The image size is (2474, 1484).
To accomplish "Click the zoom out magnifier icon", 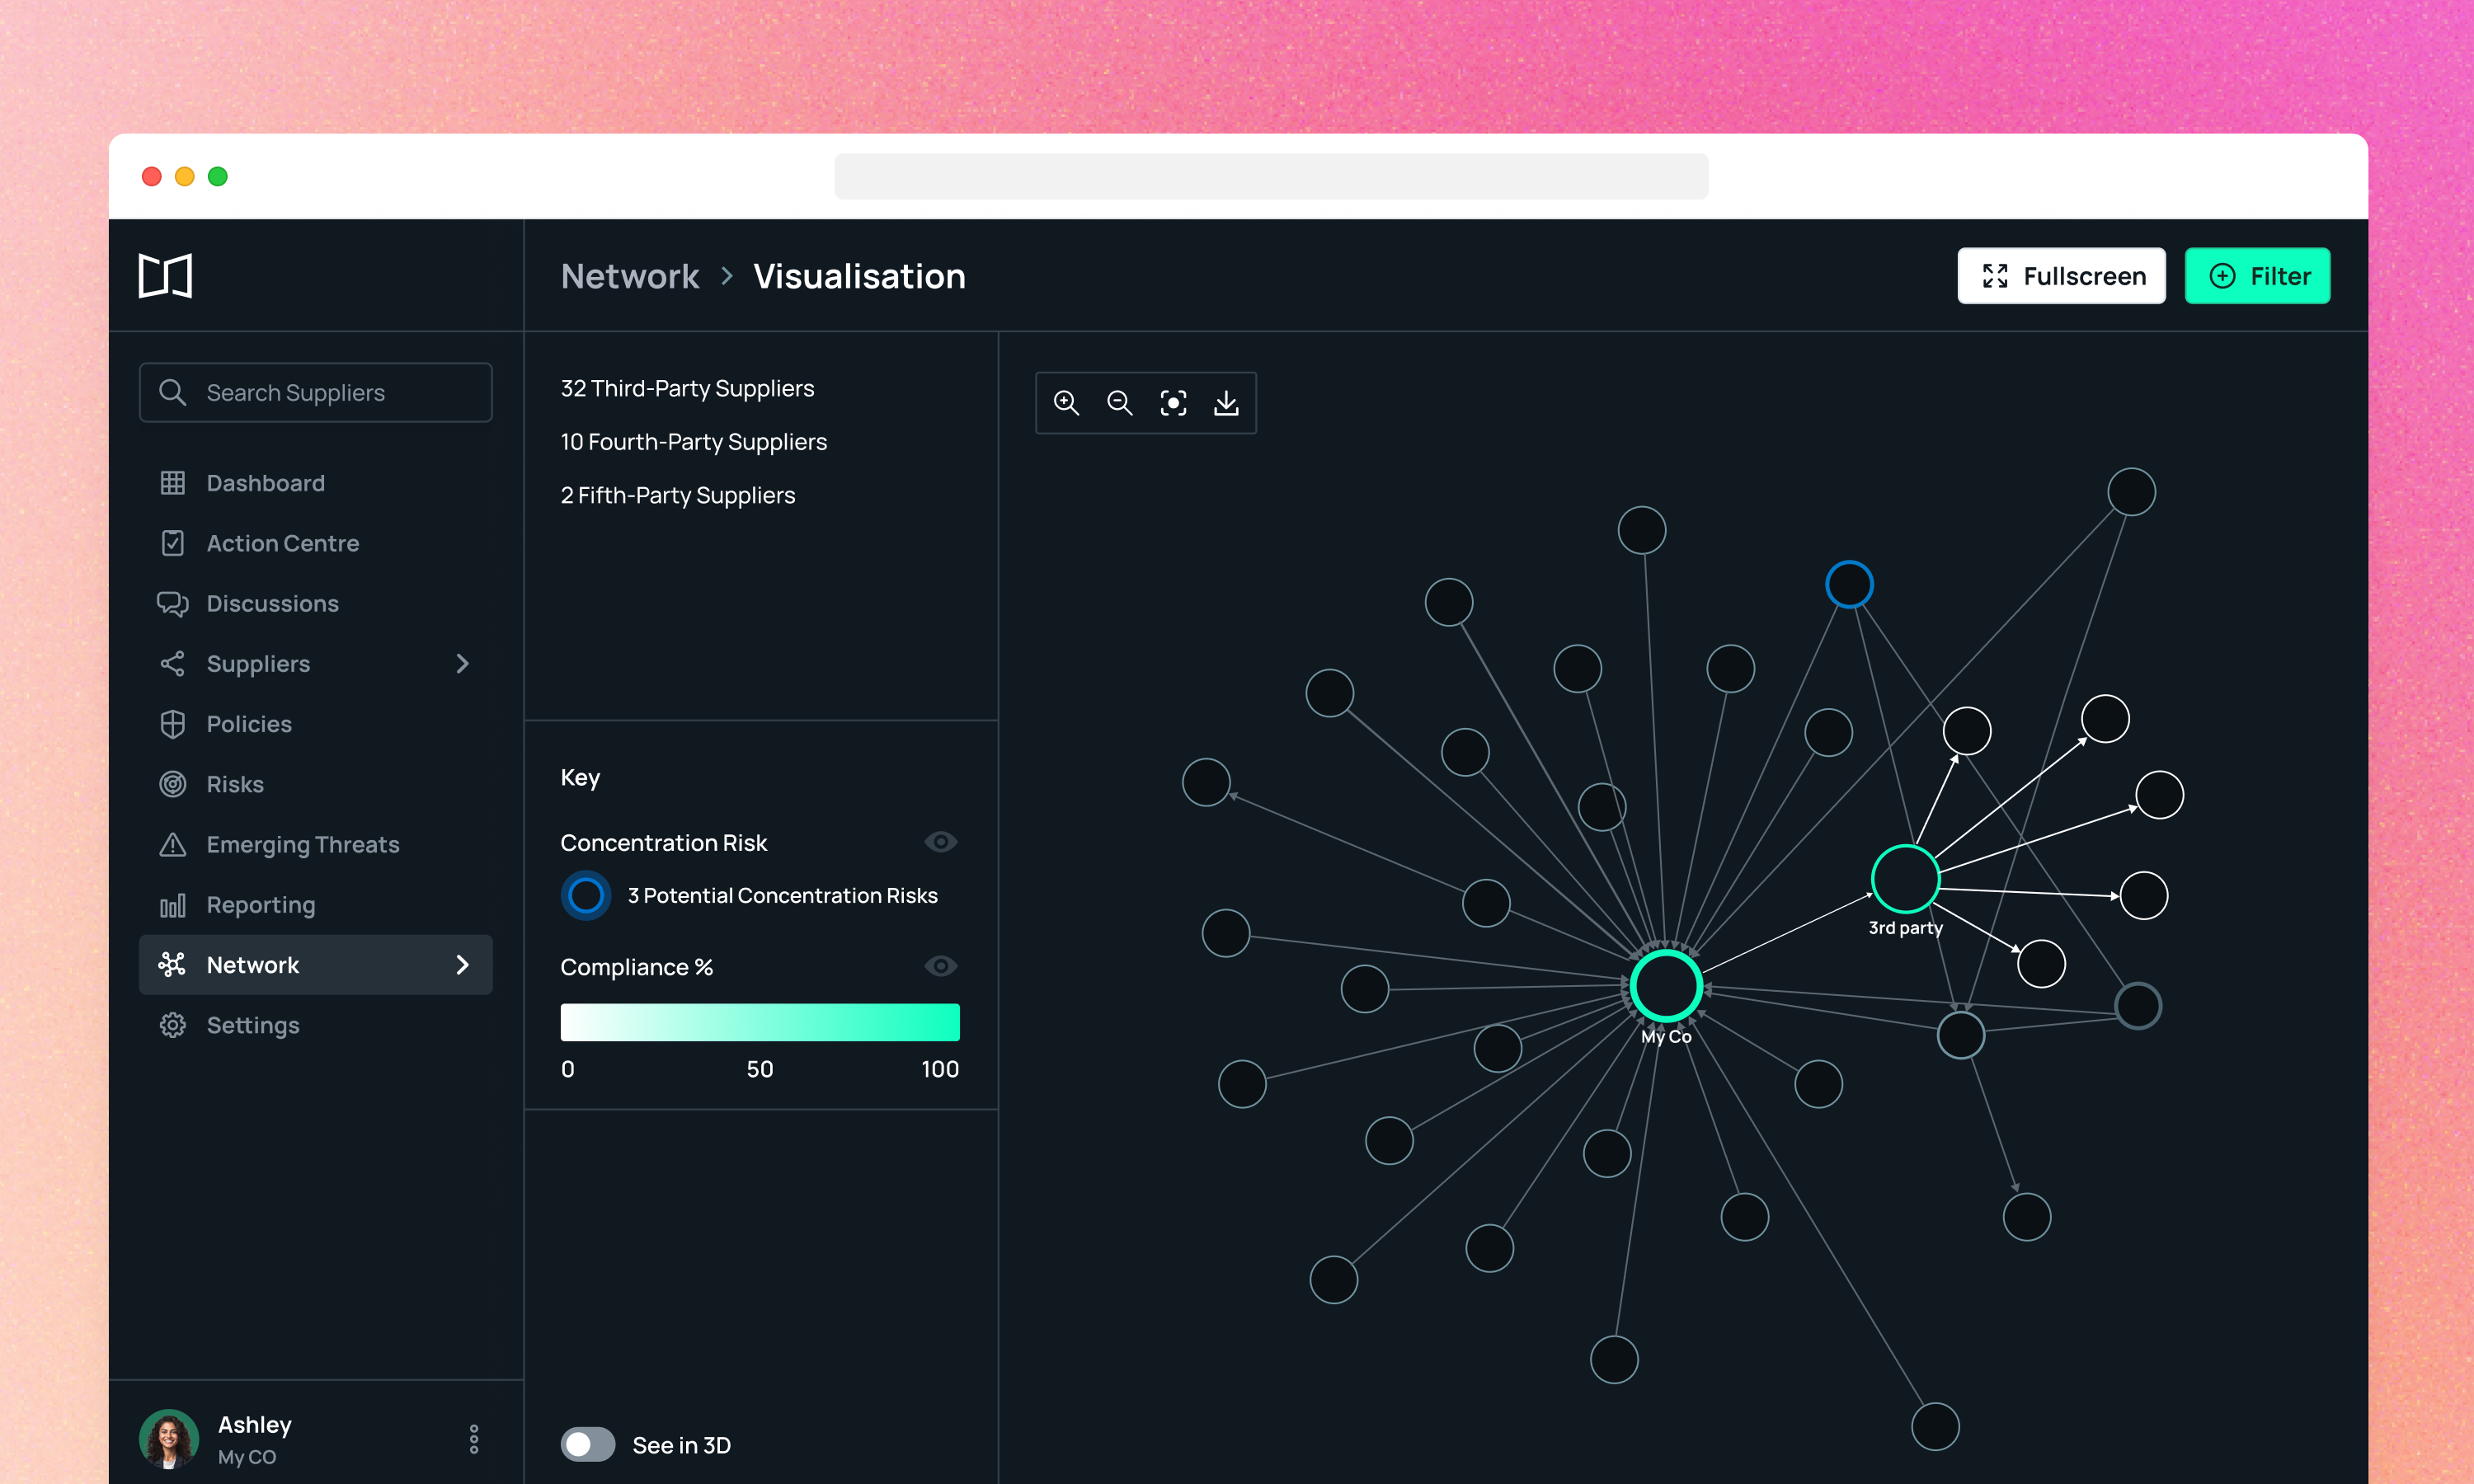I will [1119, 403].
